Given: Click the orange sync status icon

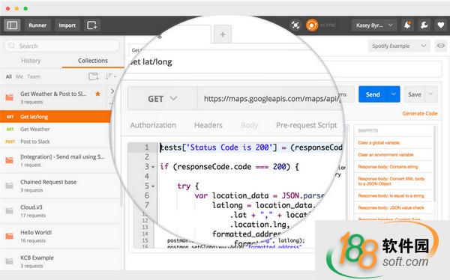Looking at the screenshot, I should (312, 25).
